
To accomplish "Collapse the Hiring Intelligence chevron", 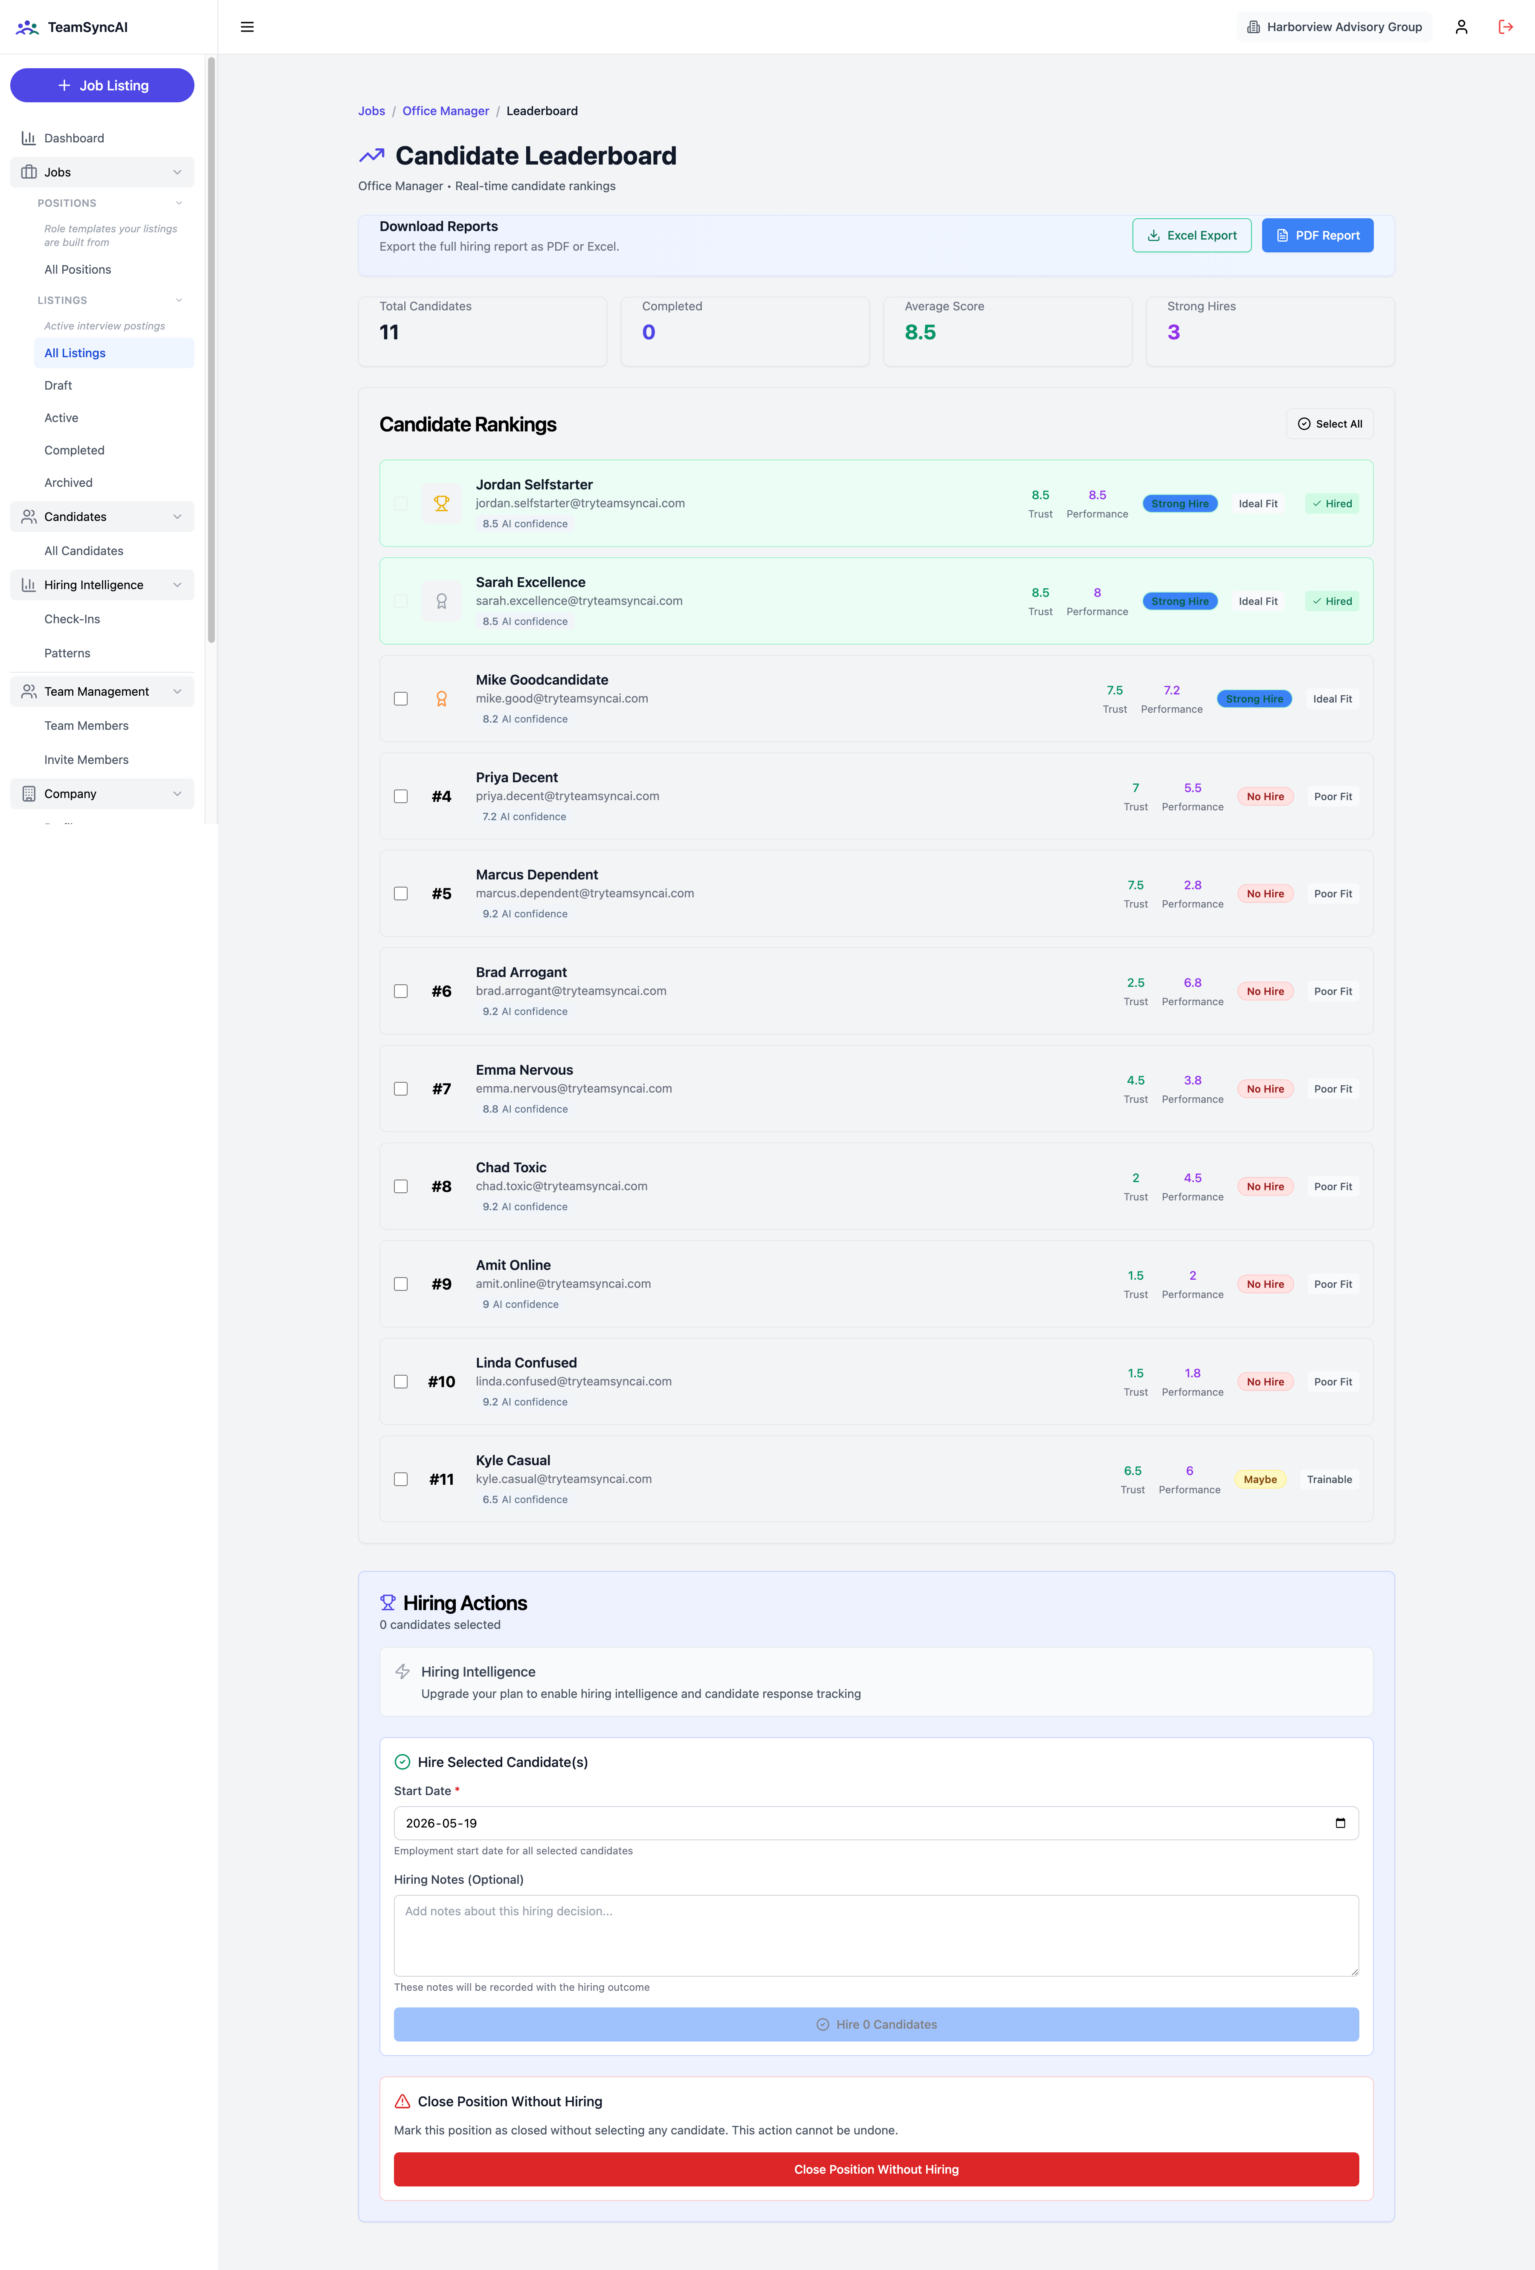I will 177,585.
